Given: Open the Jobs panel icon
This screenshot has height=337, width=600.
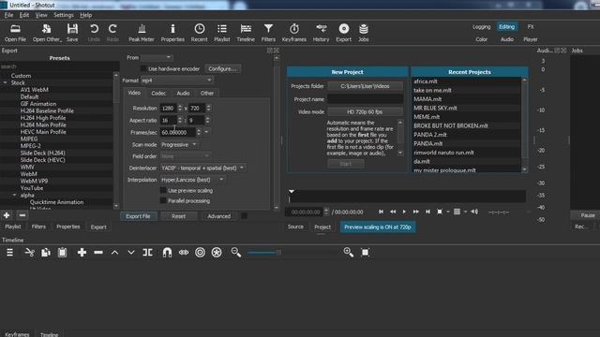Looking at the screenshot, I should (x=364, y=33).
